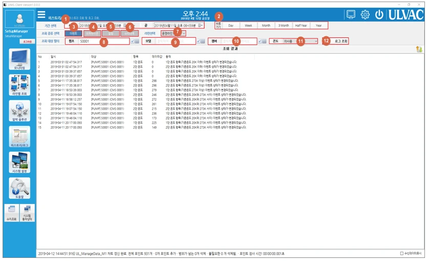Toggle the 모델 filter checkbox
Image resolution: width=427 pixels, height=261 pixels.
[199, 41]
